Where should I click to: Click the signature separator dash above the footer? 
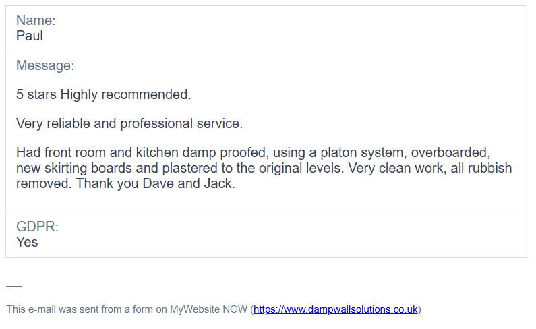[13, 286]
